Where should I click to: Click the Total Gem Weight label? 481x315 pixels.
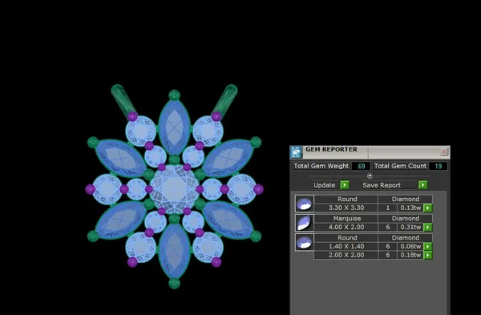[x=321, y=166]
